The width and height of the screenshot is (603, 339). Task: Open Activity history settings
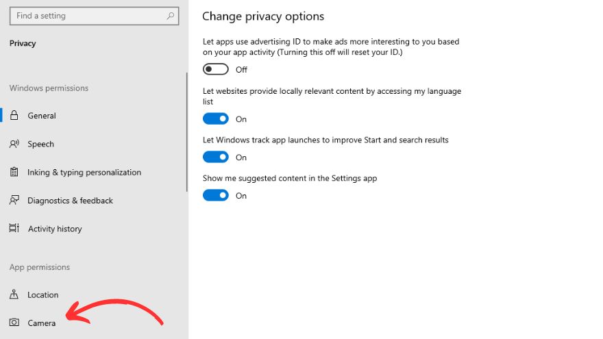(55, 229)
